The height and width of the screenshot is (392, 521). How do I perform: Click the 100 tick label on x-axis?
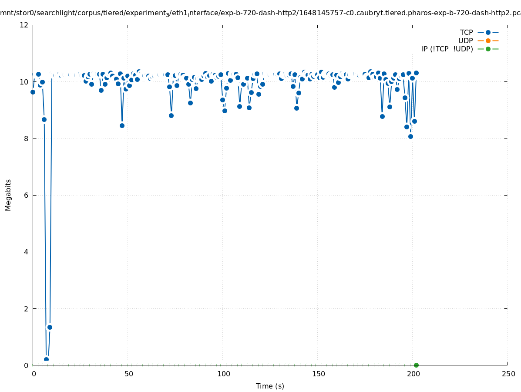[223, 374]
